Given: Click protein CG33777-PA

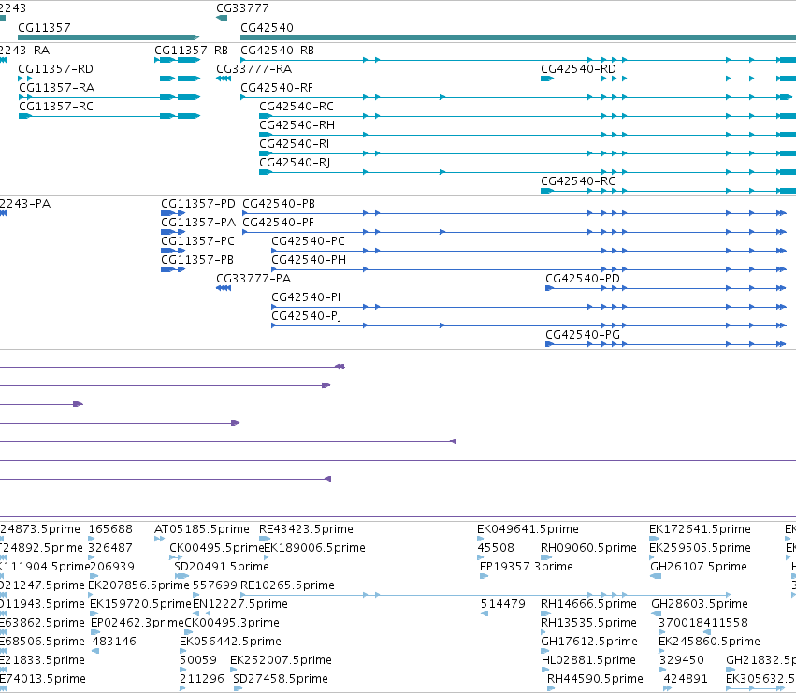Looking at the screenshot, I should (x=253, y=280).
